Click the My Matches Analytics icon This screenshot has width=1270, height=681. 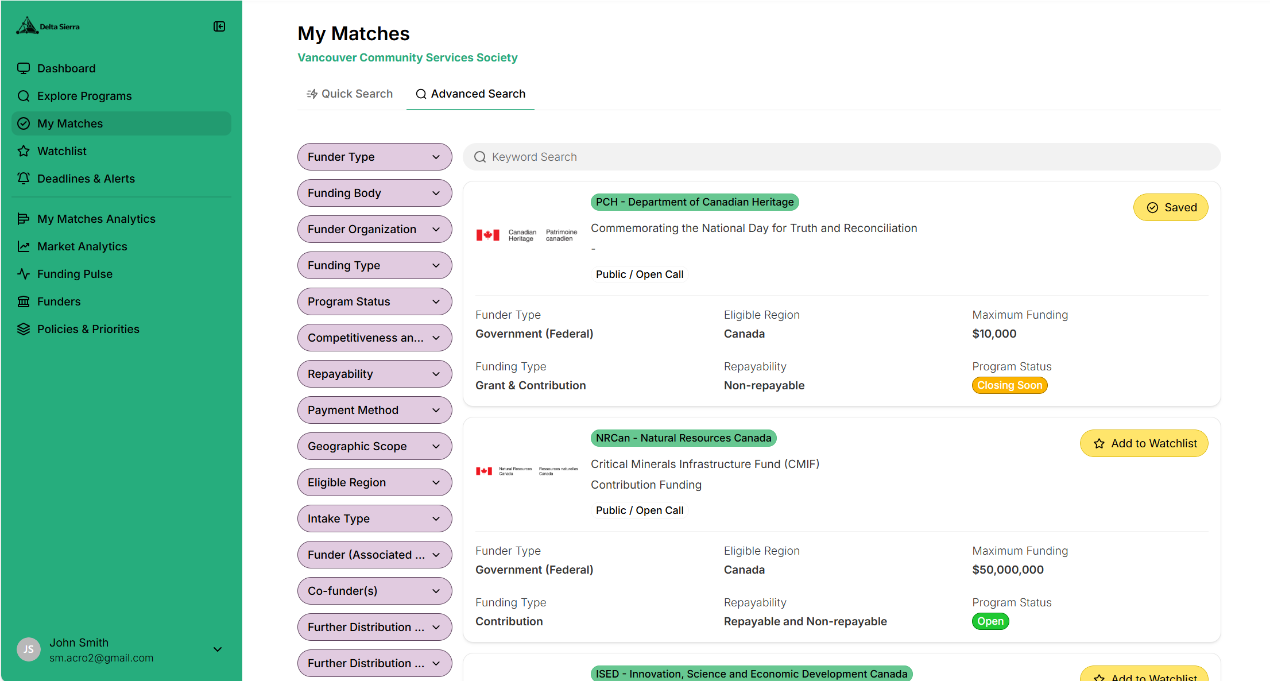point(24,219)
